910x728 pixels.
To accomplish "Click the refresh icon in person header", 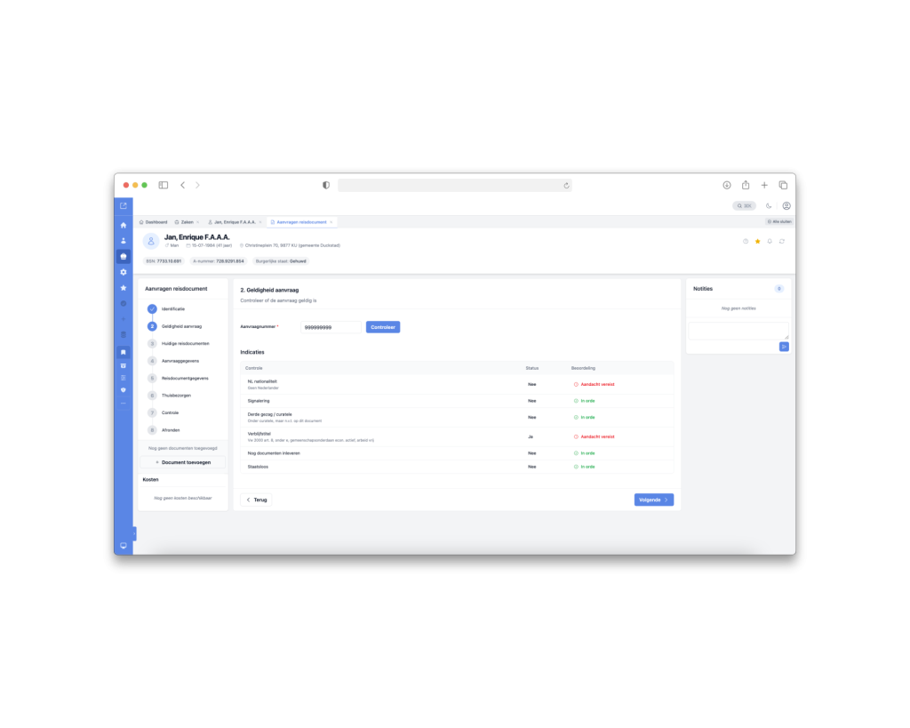I will [x=781, y=241].
